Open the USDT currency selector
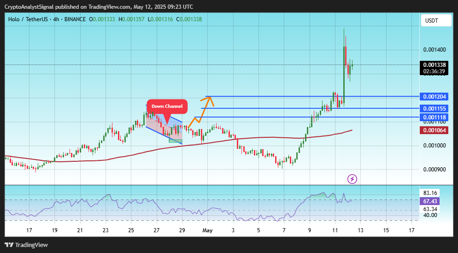458x253 pixels. pyautogui.click(x=436, y=20)
